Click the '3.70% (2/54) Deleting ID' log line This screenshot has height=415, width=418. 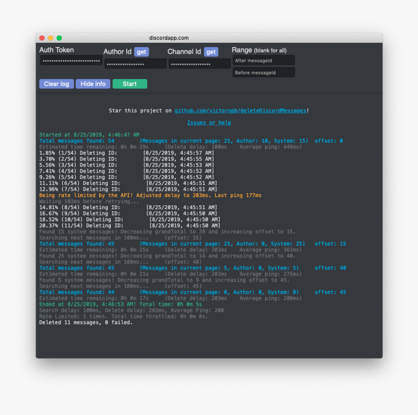tap(127, 159)
